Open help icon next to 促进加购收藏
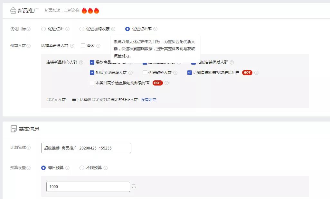The image size is (330, 199). [x=113, y=29]
